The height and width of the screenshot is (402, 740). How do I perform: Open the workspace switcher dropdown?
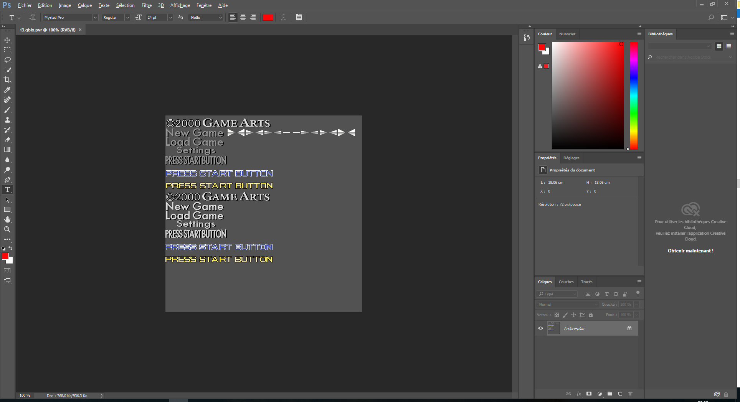727,17
